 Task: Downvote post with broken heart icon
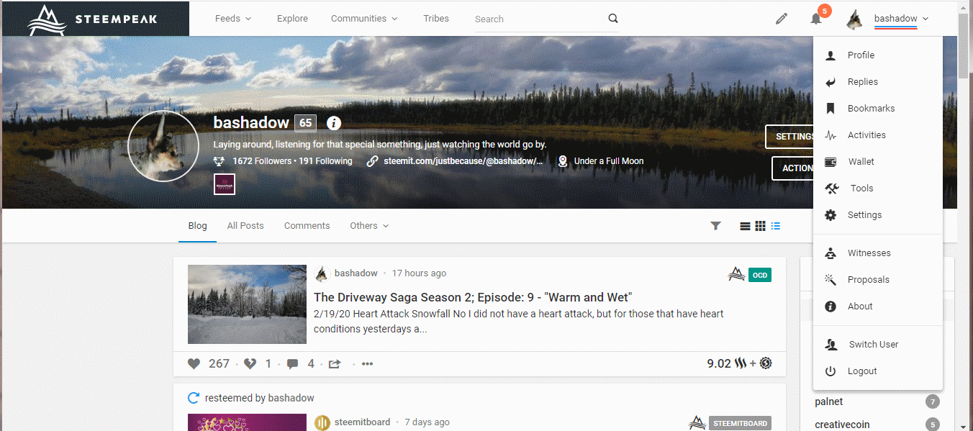point(250,364)
